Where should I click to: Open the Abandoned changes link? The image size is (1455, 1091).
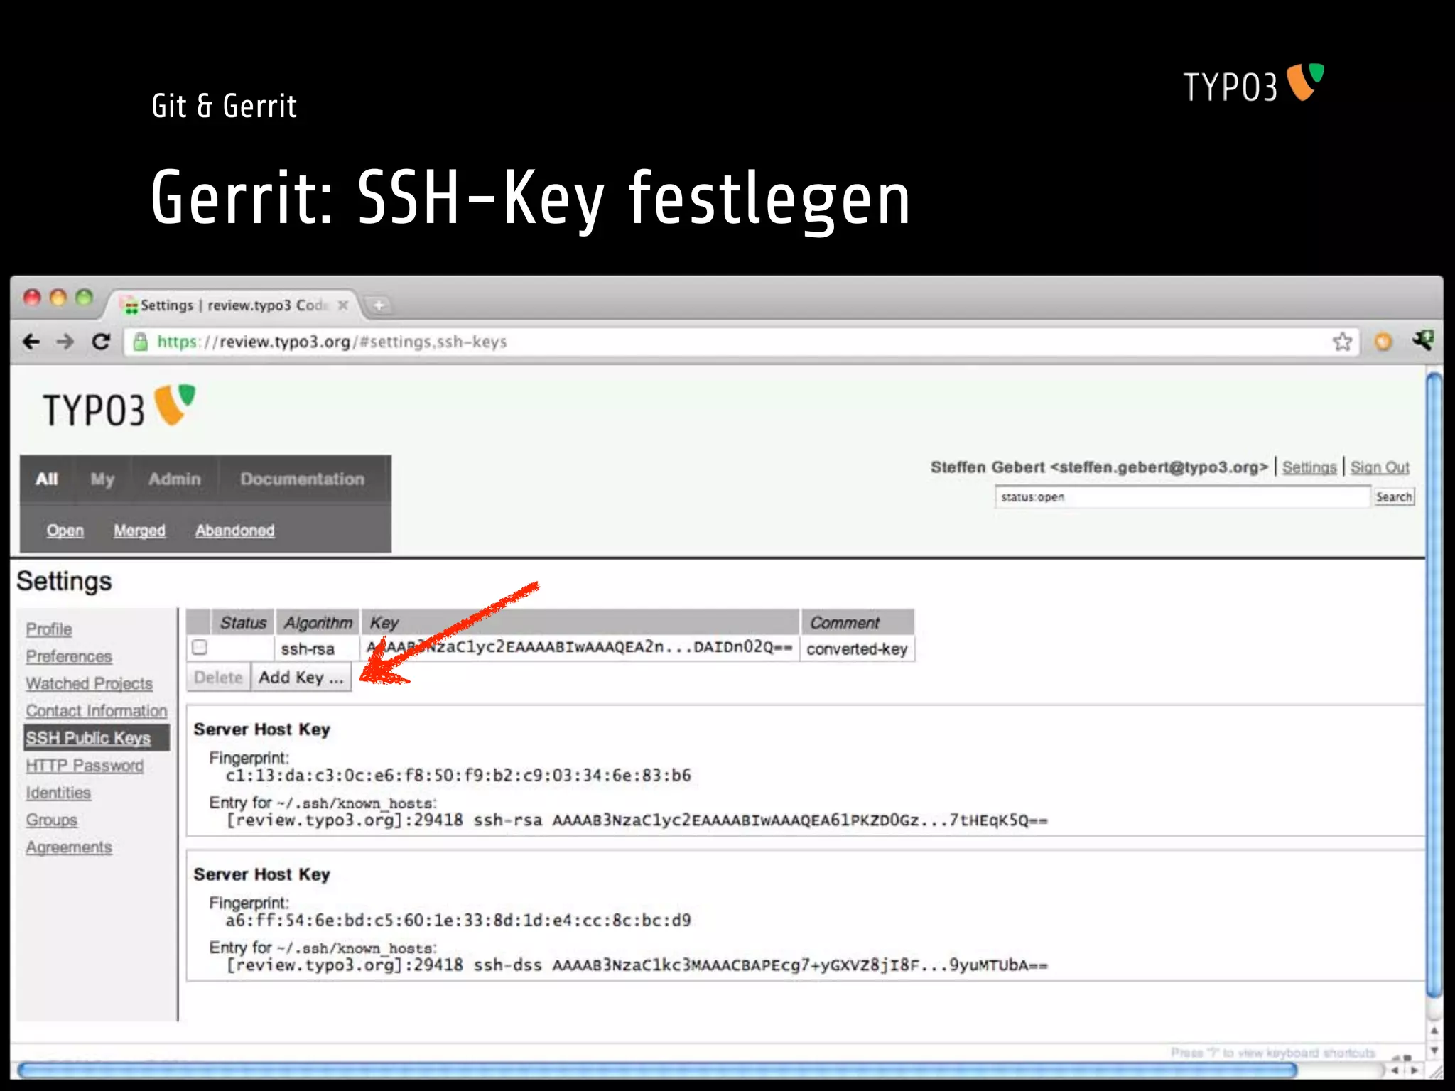coord(234,531)
